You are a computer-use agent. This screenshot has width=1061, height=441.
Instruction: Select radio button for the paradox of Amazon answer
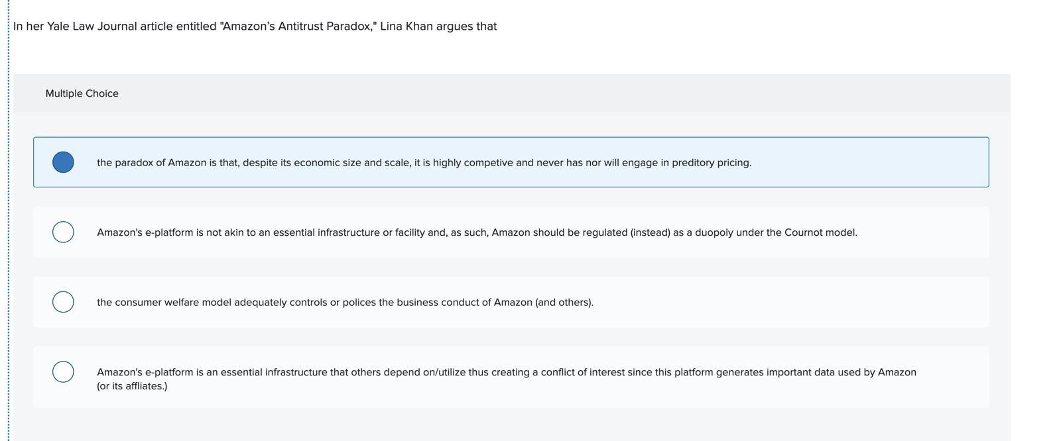tap(63, 162)
